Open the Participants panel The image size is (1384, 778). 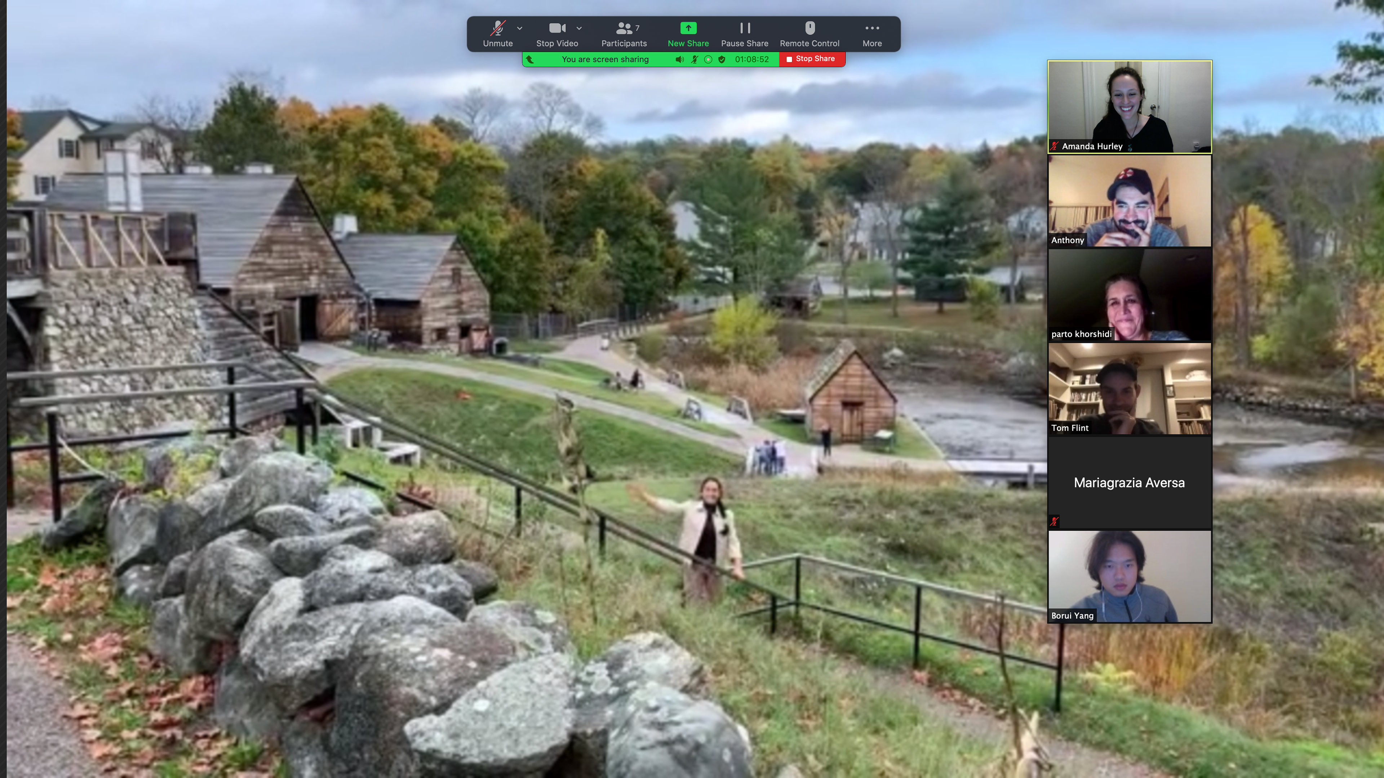(624, 34)
